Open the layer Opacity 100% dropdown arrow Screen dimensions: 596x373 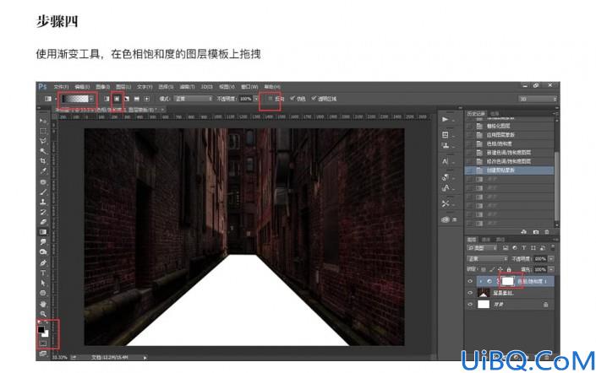[x=550, y=259]
